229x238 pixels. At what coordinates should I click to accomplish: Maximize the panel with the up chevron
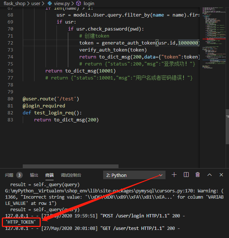210,175
